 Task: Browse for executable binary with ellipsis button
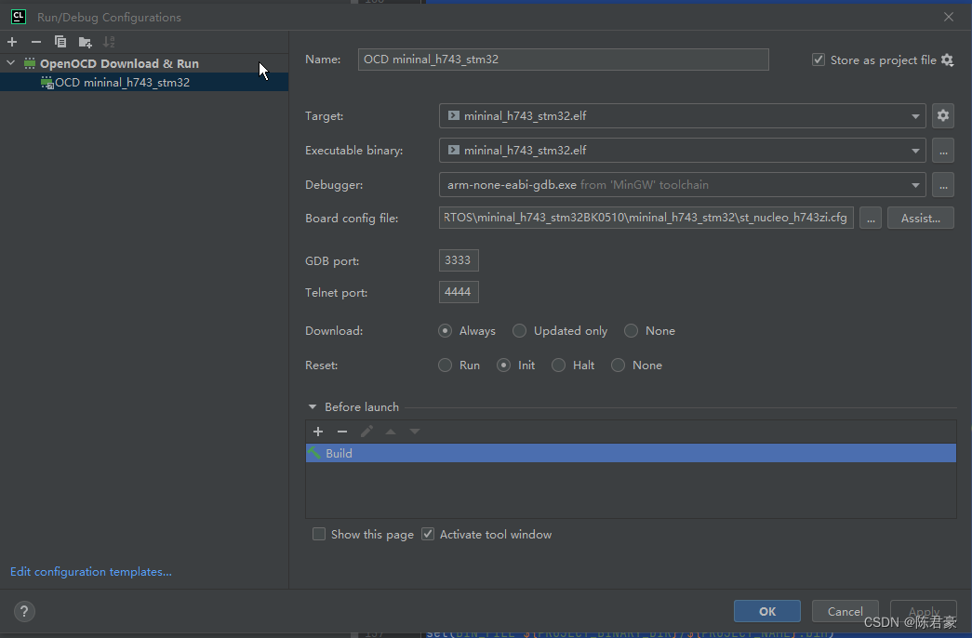(x=943, y=151)
